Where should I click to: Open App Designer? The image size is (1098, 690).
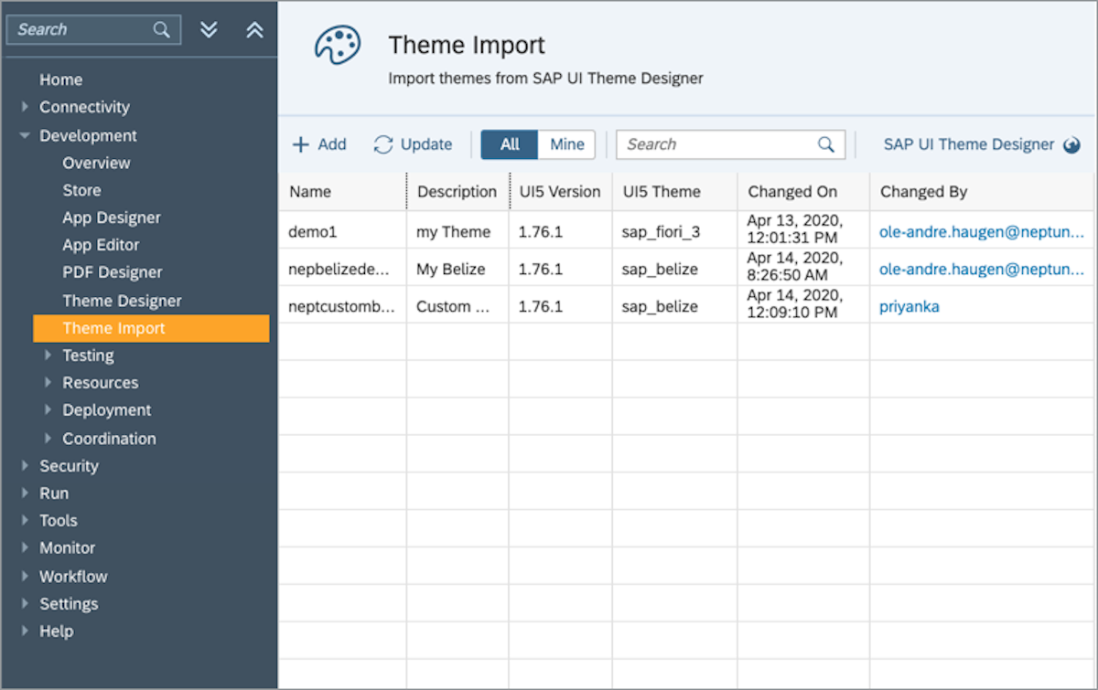tap(112, 218)
